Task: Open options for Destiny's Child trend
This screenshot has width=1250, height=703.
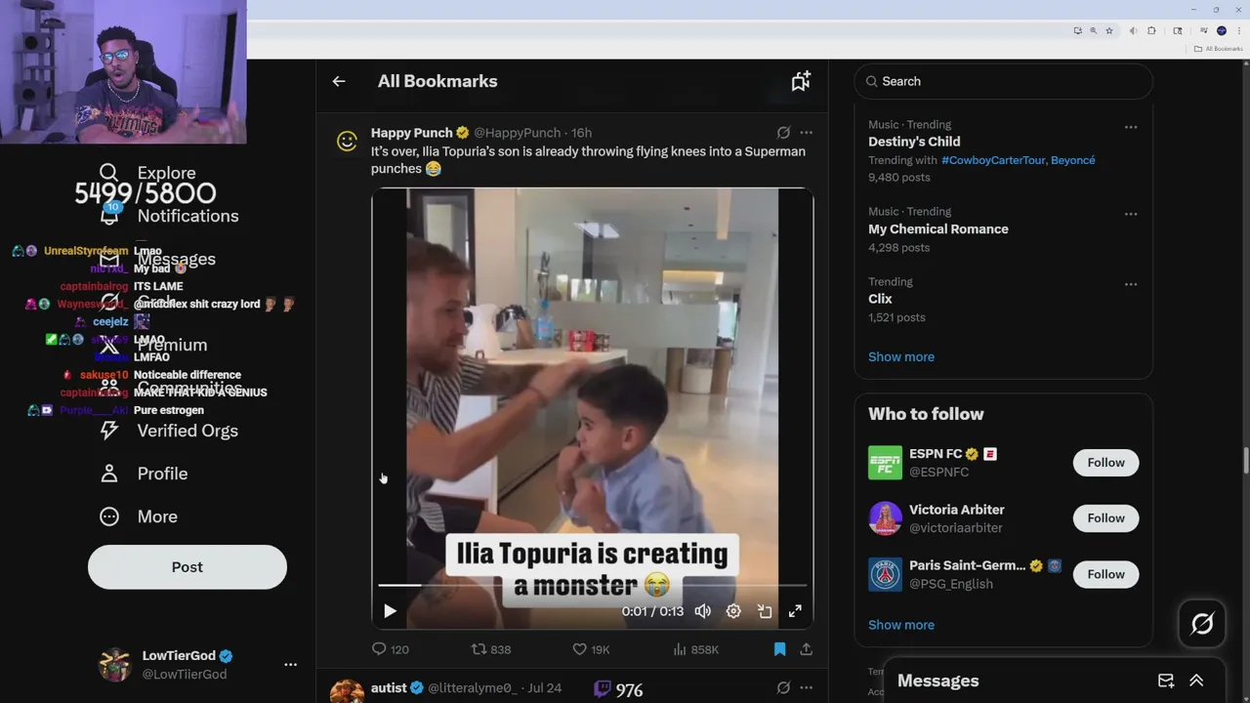Action: pyautogui.click(x=1131, y=127)
